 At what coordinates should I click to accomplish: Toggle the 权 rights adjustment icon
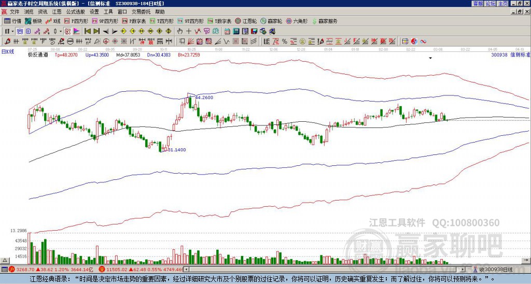coord(67,31)
